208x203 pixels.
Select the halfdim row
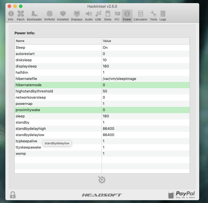click(x=102, y=72)
